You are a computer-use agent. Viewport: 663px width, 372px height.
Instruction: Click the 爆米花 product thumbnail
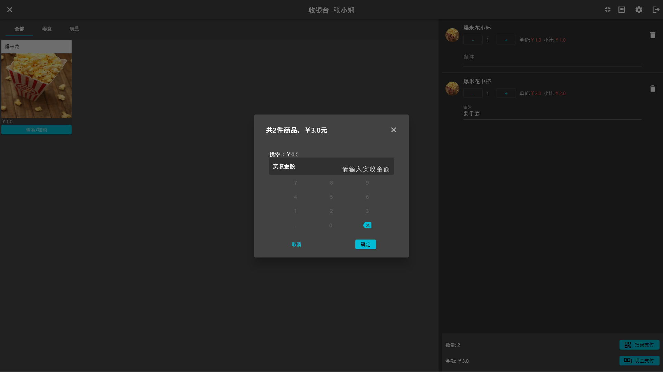click(x=37, y=85)
